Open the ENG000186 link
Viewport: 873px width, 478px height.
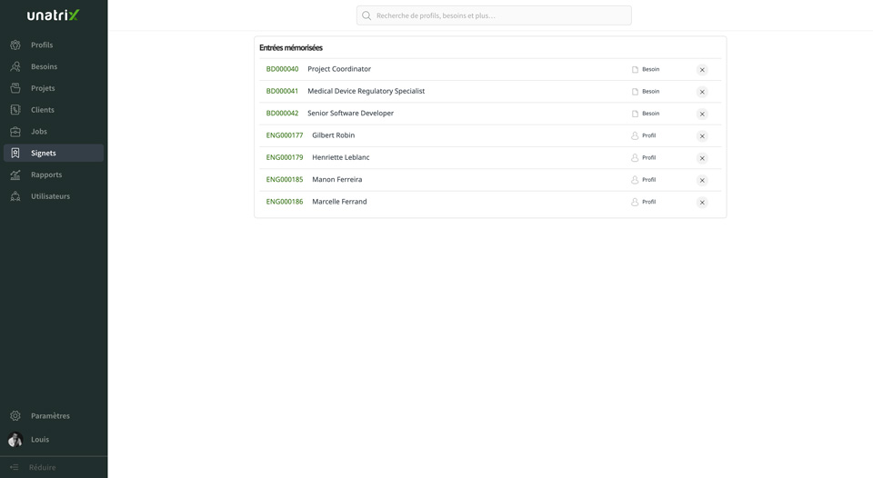point(285,202)
